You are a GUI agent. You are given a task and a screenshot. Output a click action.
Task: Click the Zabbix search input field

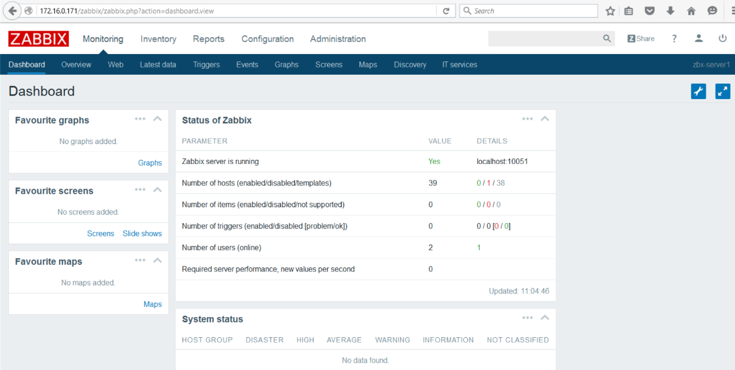coord(545,38)
